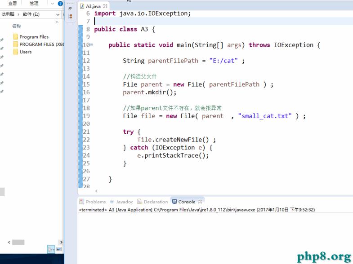
Task: Click Explorer scrollbar left arrow
Action: click(x=9, y=242)
